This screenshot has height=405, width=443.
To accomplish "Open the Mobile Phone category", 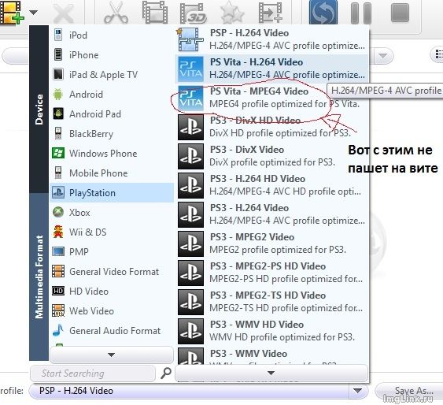I will [x=112, y=173].
